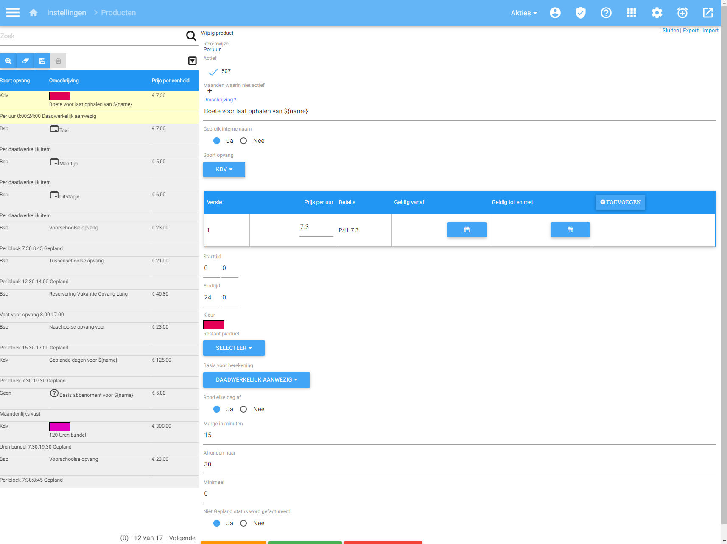727x544 pixels.
Task: Open the Selecteer restant product dropdown
Action: click(234, 348)
